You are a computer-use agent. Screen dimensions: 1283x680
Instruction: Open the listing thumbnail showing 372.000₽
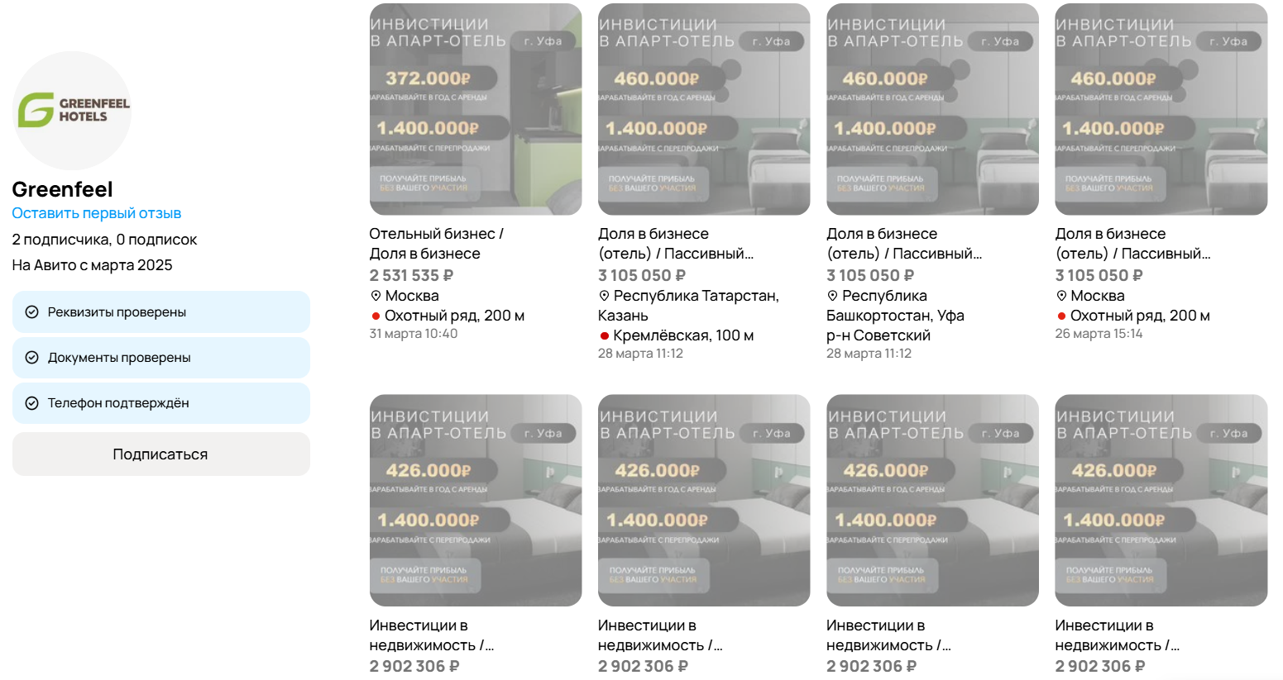coord(476,109)
